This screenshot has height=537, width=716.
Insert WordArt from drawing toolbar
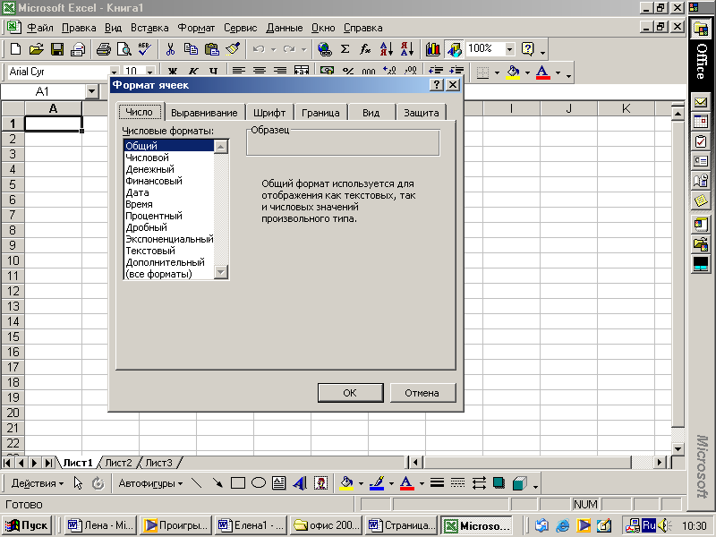coord(300,483)
